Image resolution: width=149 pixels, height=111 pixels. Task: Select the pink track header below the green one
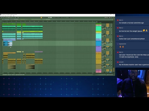[99, 25]
